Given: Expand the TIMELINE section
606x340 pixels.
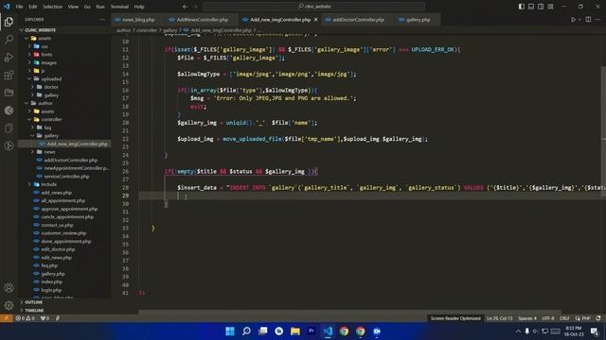Looking at the screenshot, I should (34, 311).
